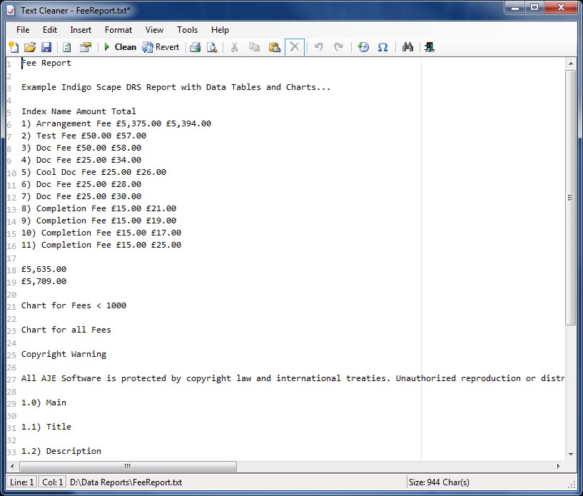The width and height of the screenshot is (583, 496).
Task: Place cursor on 'Copyright Warning' line
Action: click(64, 354)
